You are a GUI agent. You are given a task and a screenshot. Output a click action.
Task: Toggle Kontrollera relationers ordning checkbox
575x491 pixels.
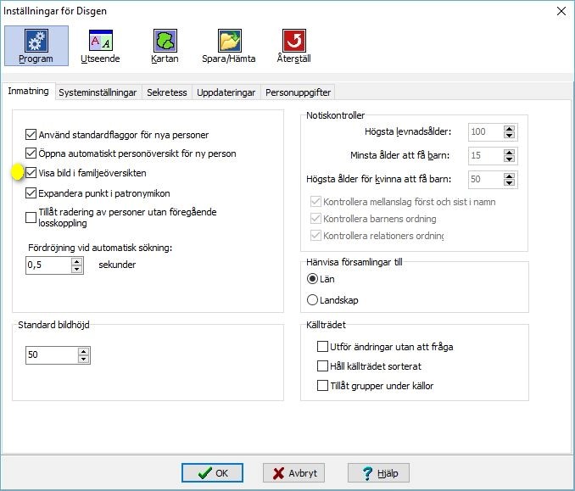(x=315, y=236)
